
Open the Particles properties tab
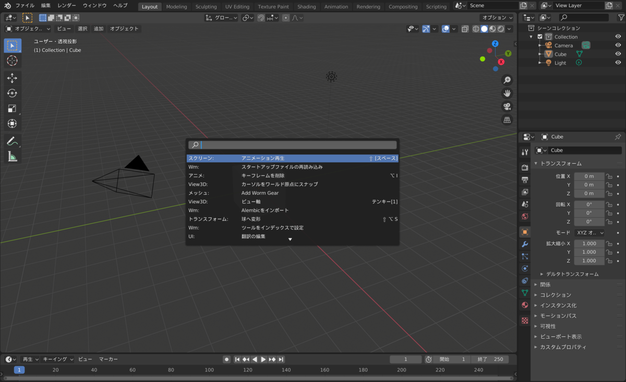pyautogui.click(x=525, y=256)
